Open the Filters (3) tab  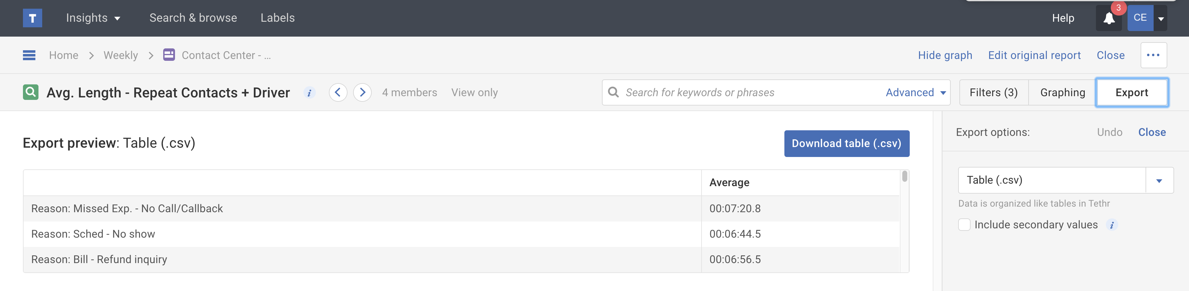pyautogui.click(x=993, y=93)
